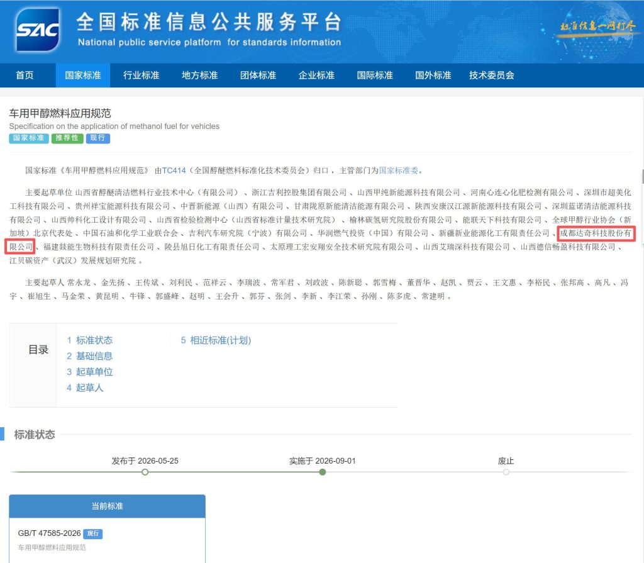Click the blue 国家标准 tag under title

coord(29,138)
